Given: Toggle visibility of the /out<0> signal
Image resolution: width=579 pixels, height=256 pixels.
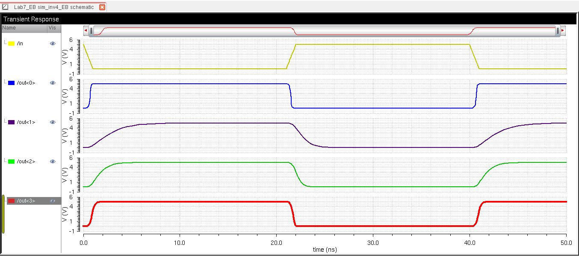Looking at the screenshot, I should (53, 83).
